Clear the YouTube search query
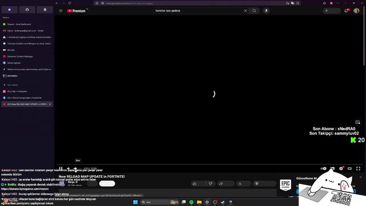The width and height of the screenshot is (366, 206). coord(245,11)
